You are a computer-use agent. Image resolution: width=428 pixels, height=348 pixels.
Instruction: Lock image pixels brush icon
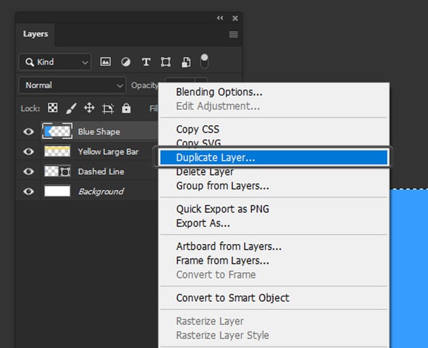pyautogui.click(x=71, y=109)
